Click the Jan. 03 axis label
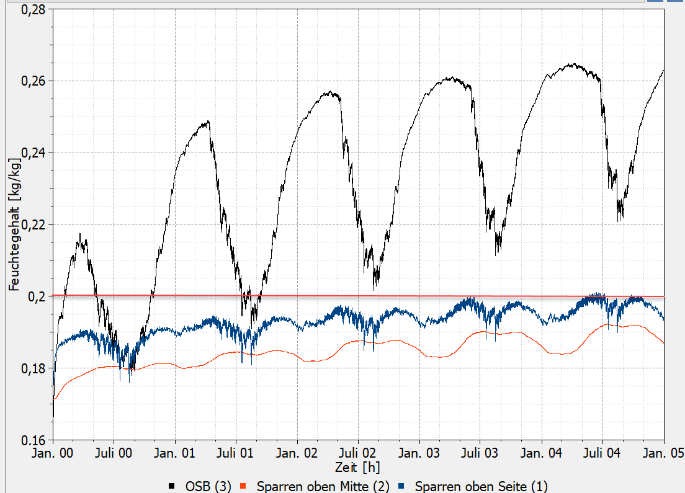This screenshot has height=493, width=685. point(419,453)
